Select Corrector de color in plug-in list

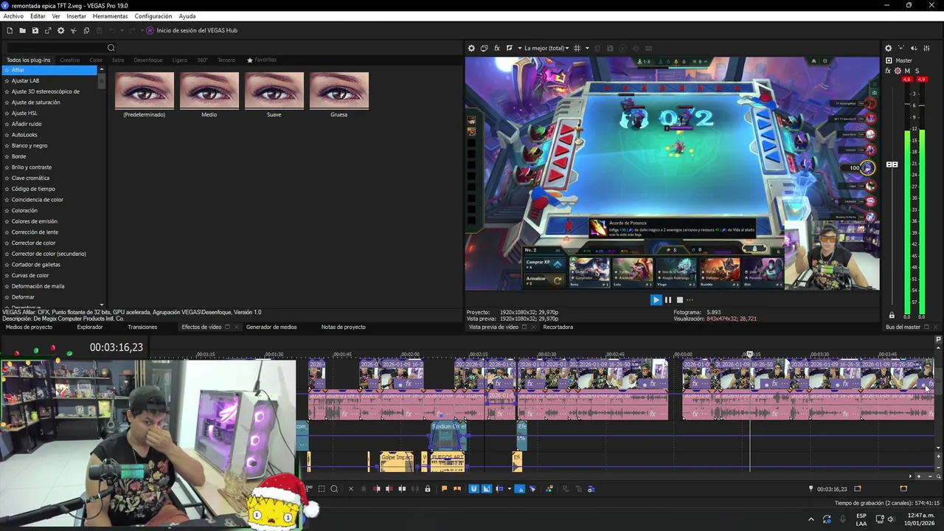pos(33,243)
